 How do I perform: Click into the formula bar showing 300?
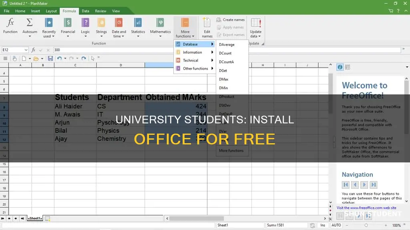(x=227, y=50)
